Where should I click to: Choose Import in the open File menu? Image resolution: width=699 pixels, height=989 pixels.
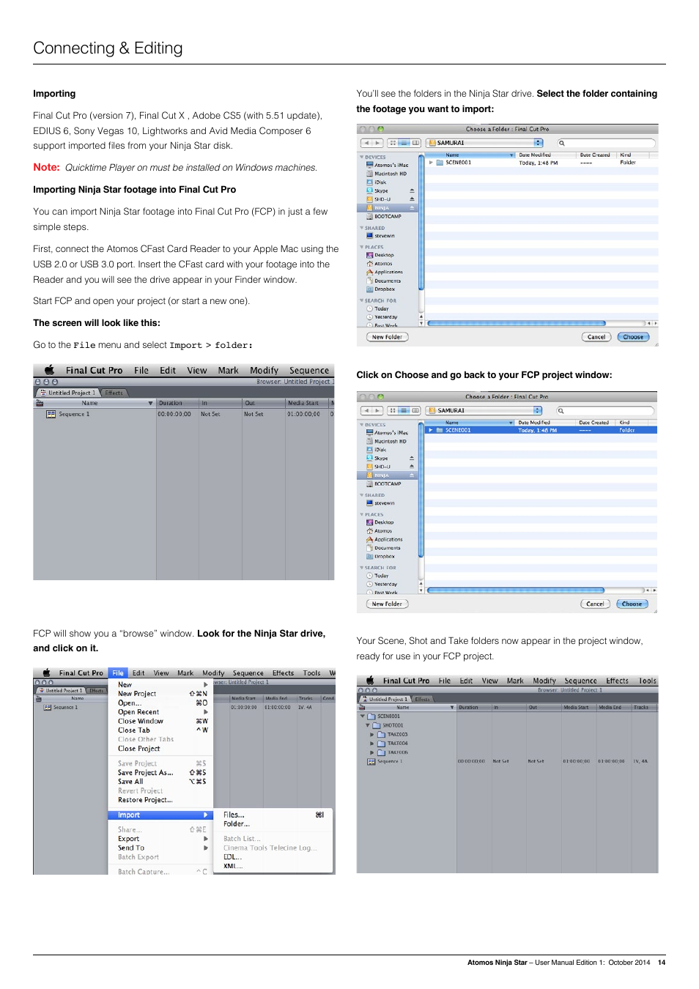160,815
